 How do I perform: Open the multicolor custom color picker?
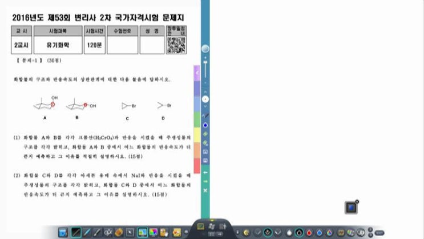[x=329, y=233]
